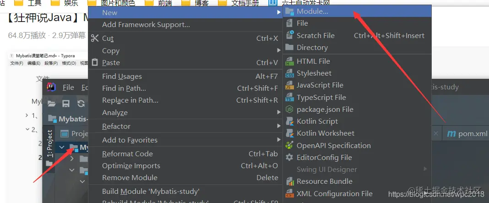This screenshot has width=489, height=203.
Task: Expand the New submenu arrow
Action: pyautogui.click(x=279, y=12)
